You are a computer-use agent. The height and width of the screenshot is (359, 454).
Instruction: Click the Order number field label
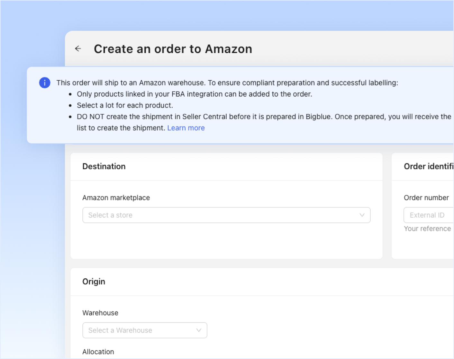click(x=426, y=198)
